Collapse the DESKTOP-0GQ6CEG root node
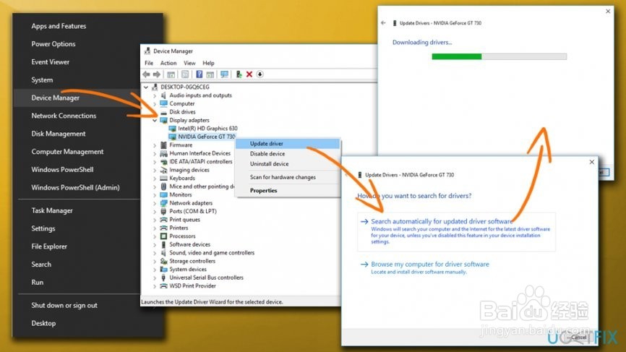Viewport: 626px width, 352px height. 146,87
